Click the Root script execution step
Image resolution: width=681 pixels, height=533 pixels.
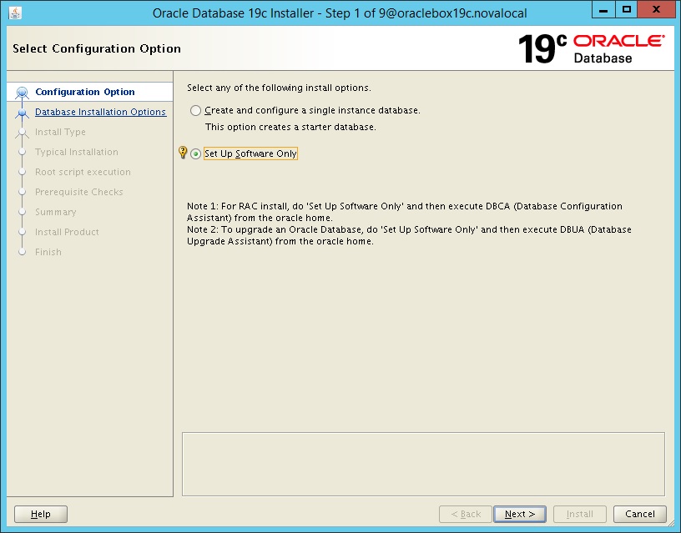click(83, 172)
